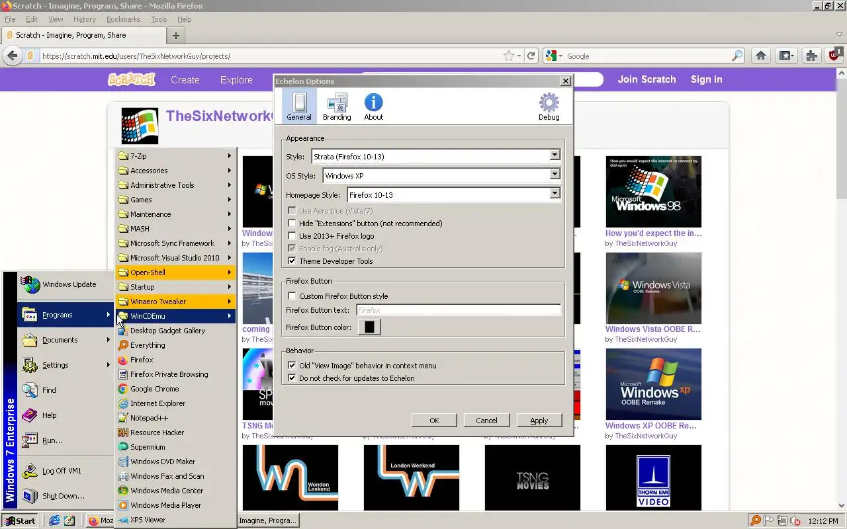Click the Firefox Button text field
Image resolution: width=847 pixels, height=529 pixels.
(x=459, y=310)
